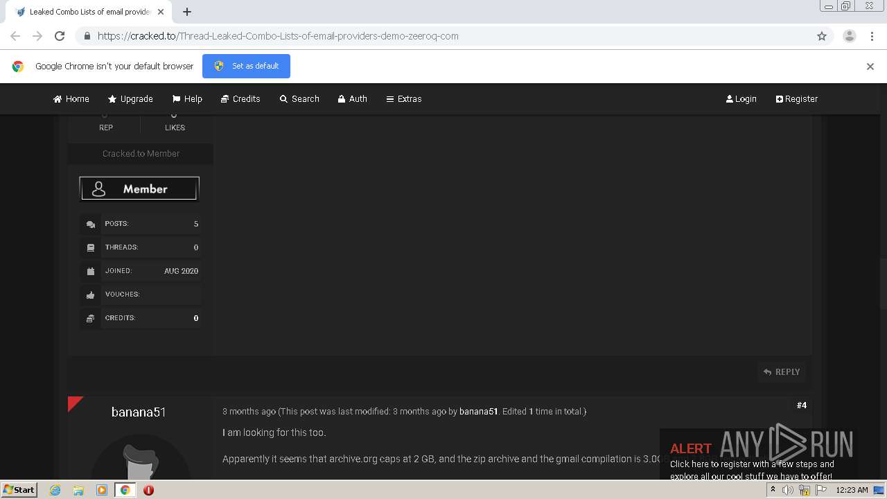
Task: Open banana51 username profile link
Action: 139,412
